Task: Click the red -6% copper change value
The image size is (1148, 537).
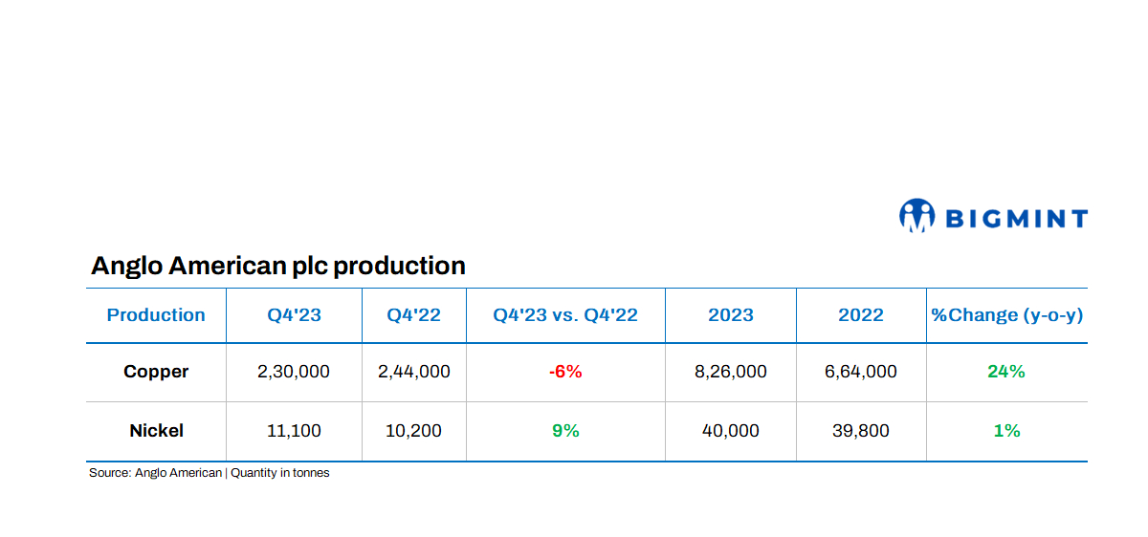Action: click(x=565, y=372)
